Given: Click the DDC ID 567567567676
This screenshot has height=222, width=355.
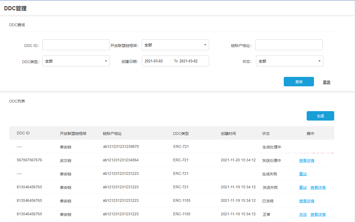Looking at the screenshot, I should (29, 160).
